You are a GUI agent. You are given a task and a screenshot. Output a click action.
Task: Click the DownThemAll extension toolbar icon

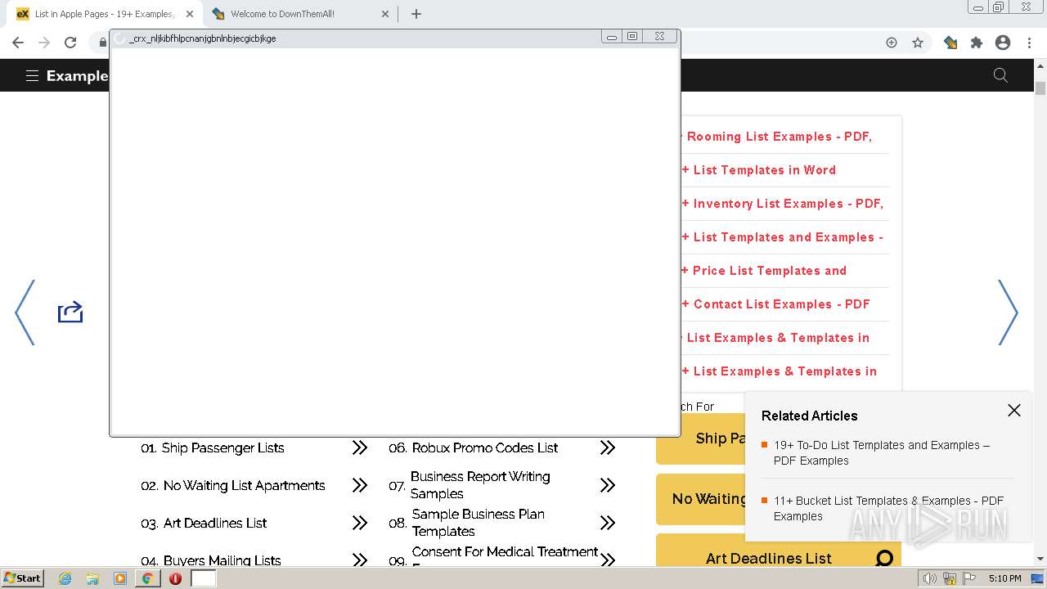[x=950, y=43]
